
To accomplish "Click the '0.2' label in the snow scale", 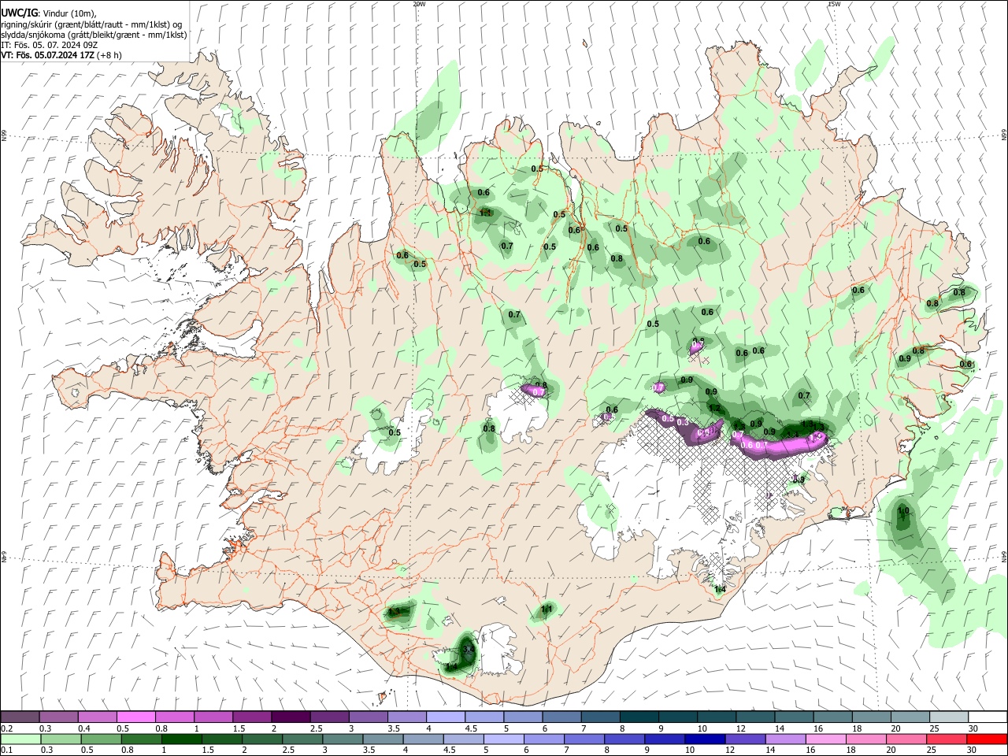I will pos(6,728).
